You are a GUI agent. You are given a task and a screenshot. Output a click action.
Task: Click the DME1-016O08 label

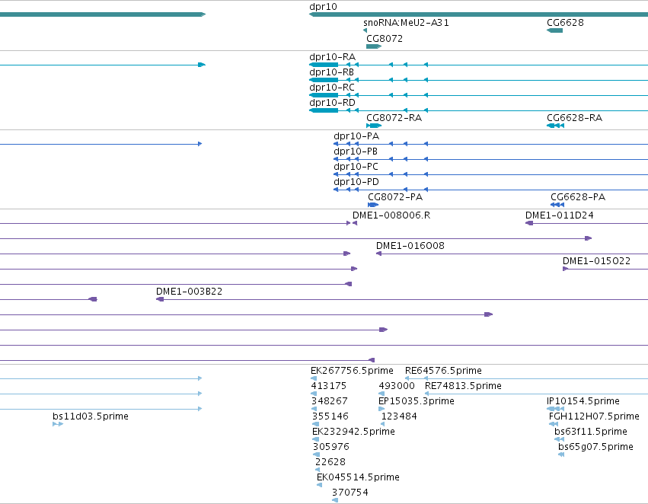[x=410, y=246]
